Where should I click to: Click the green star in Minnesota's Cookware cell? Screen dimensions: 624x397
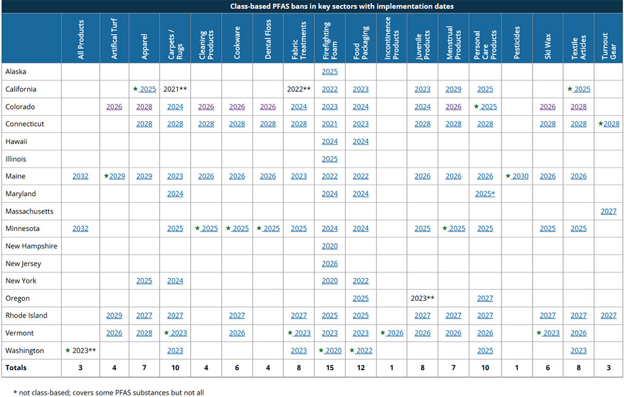coord(228,228)
